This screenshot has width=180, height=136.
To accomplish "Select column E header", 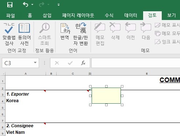I will pyautogui.click(x=147, y=73).
